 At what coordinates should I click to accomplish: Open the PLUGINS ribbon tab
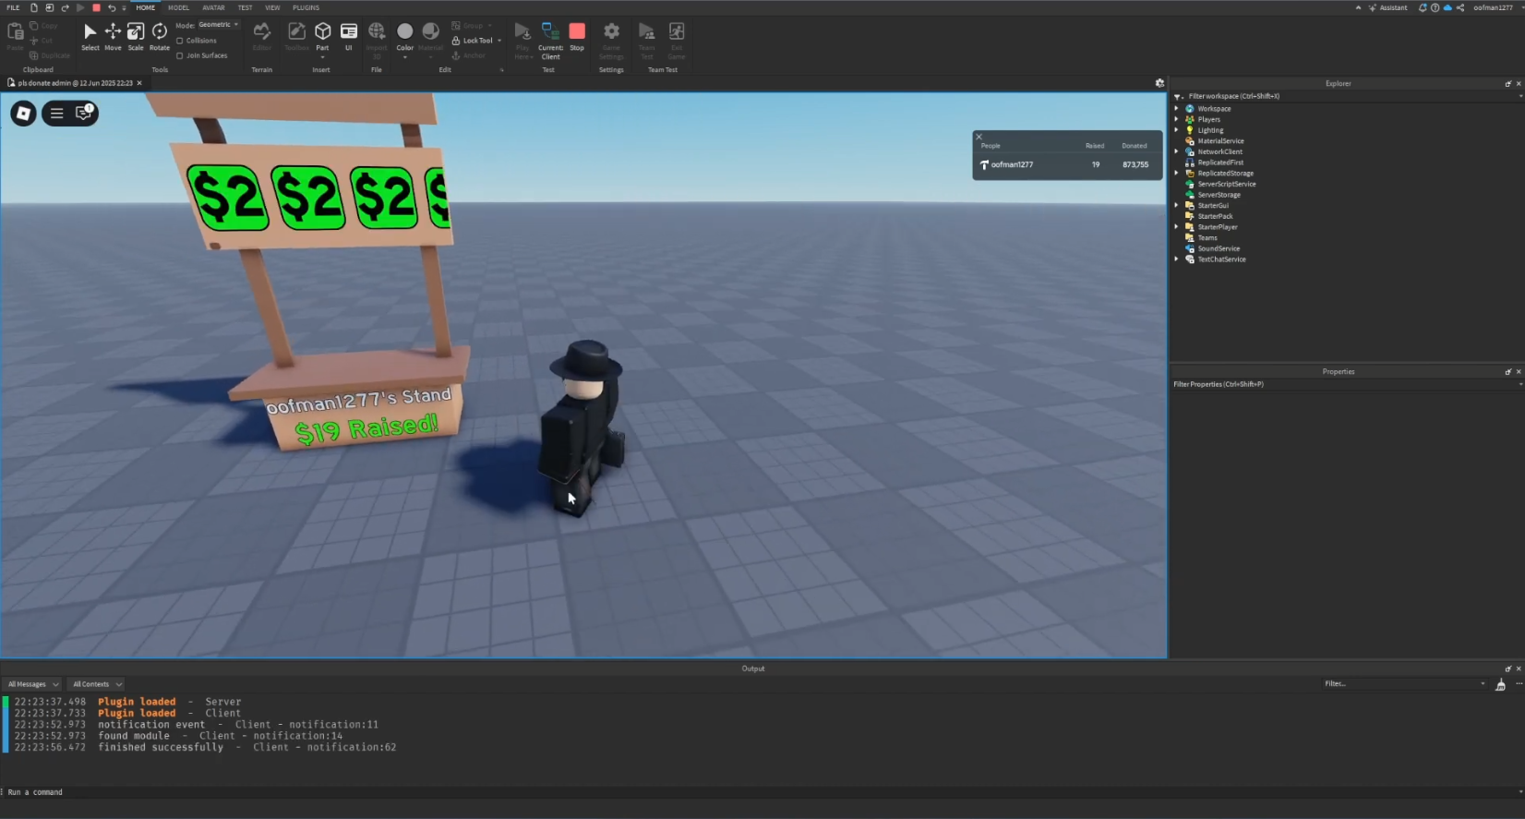(x=306, y=7)
